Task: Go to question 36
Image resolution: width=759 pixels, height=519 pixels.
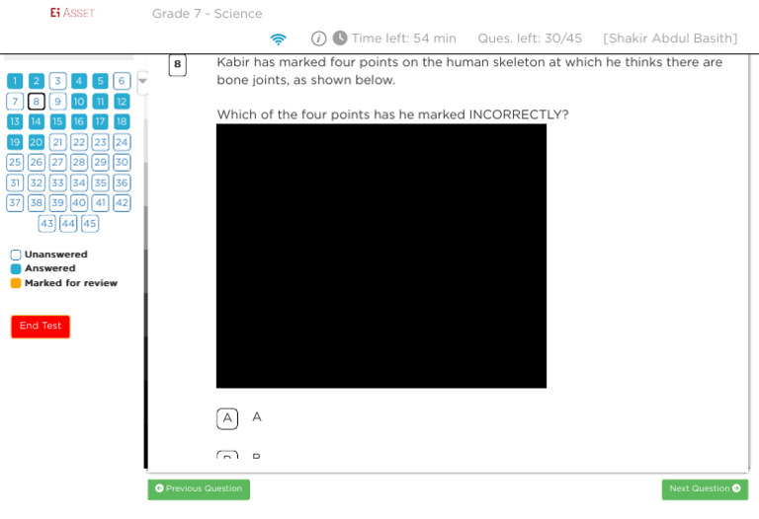Action: click(122, 183)
